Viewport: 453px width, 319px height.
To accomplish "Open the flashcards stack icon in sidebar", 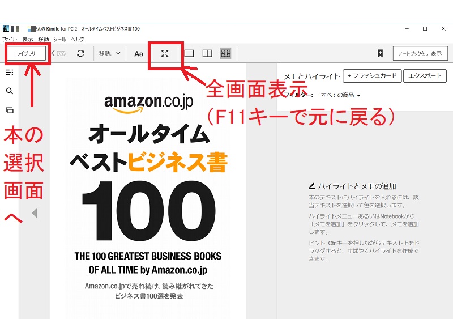I will (10, 110).
